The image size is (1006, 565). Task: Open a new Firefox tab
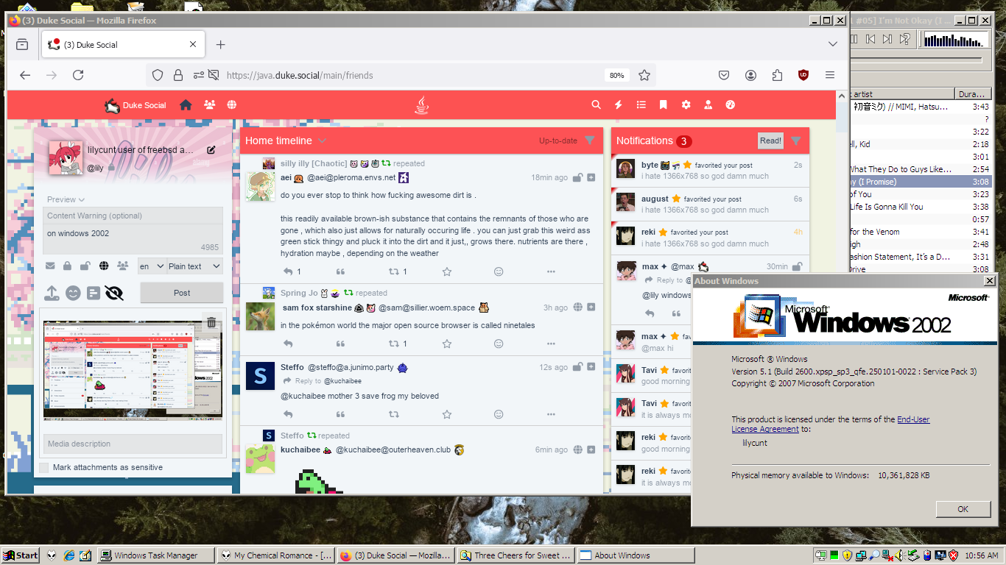point(220,45)
